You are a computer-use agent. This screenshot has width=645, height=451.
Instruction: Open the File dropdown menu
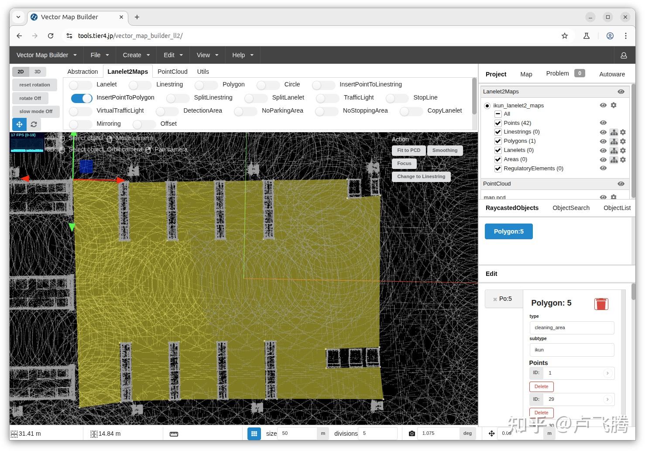(x=99, y=55)
